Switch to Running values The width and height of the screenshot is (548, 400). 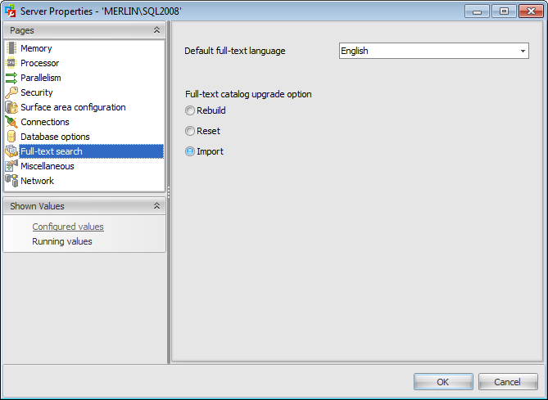tap(62, 241)
